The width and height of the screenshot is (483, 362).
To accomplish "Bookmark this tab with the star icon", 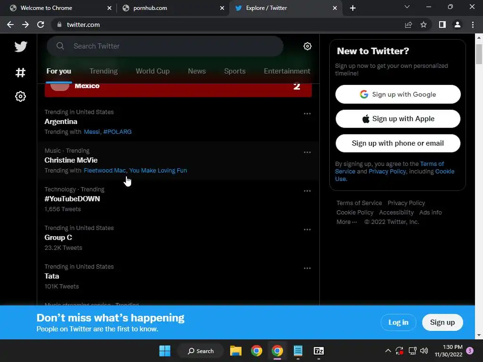I will [x=424, y=25].
